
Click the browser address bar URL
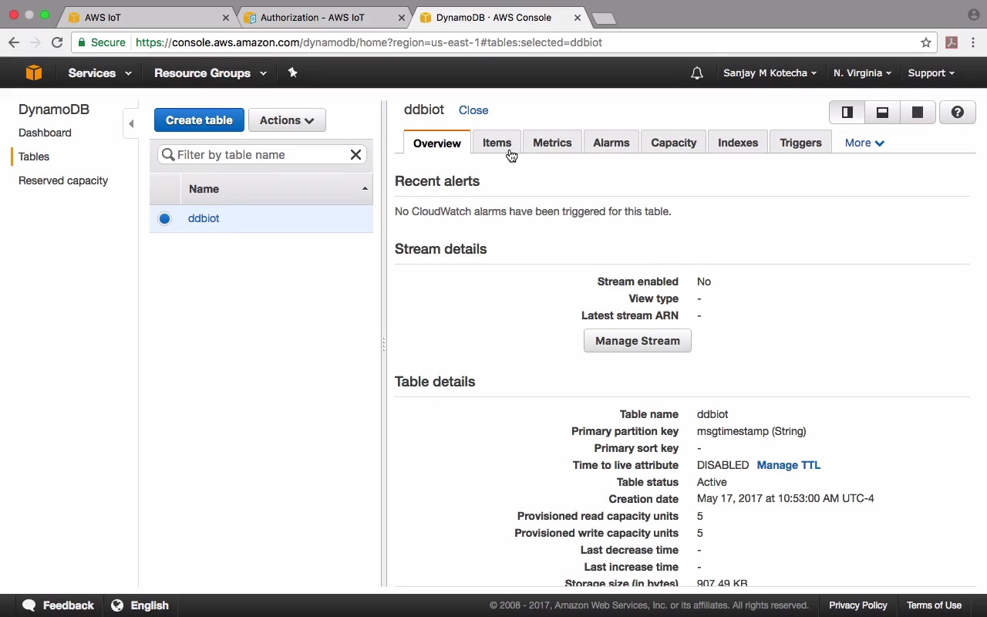tap(369, 42)
